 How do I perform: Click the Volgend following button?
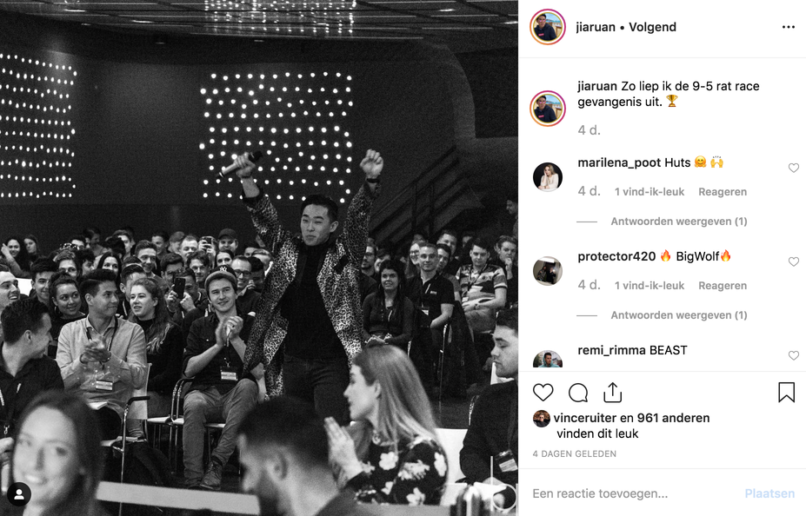tap(652, 27)
